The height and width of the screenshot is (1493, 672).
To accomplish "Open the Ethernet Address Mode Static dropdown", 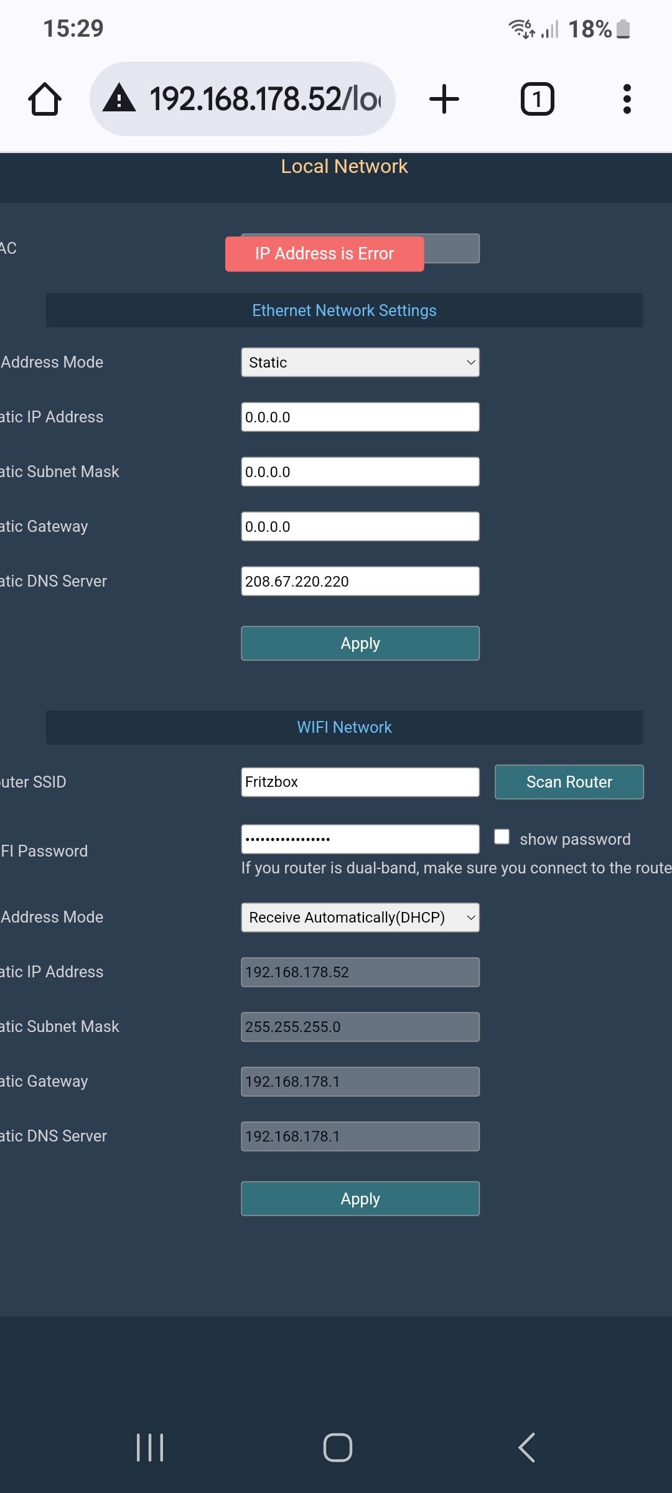I will tap(360, 362).
